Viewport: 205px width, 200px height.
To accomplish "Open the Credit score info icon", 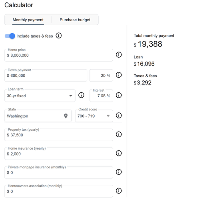I will tap(119, 116).
